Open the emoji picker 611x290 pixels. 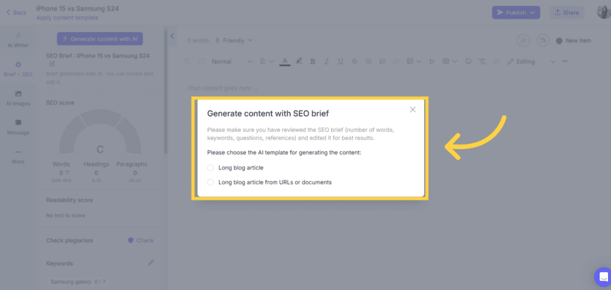point(468,61)
